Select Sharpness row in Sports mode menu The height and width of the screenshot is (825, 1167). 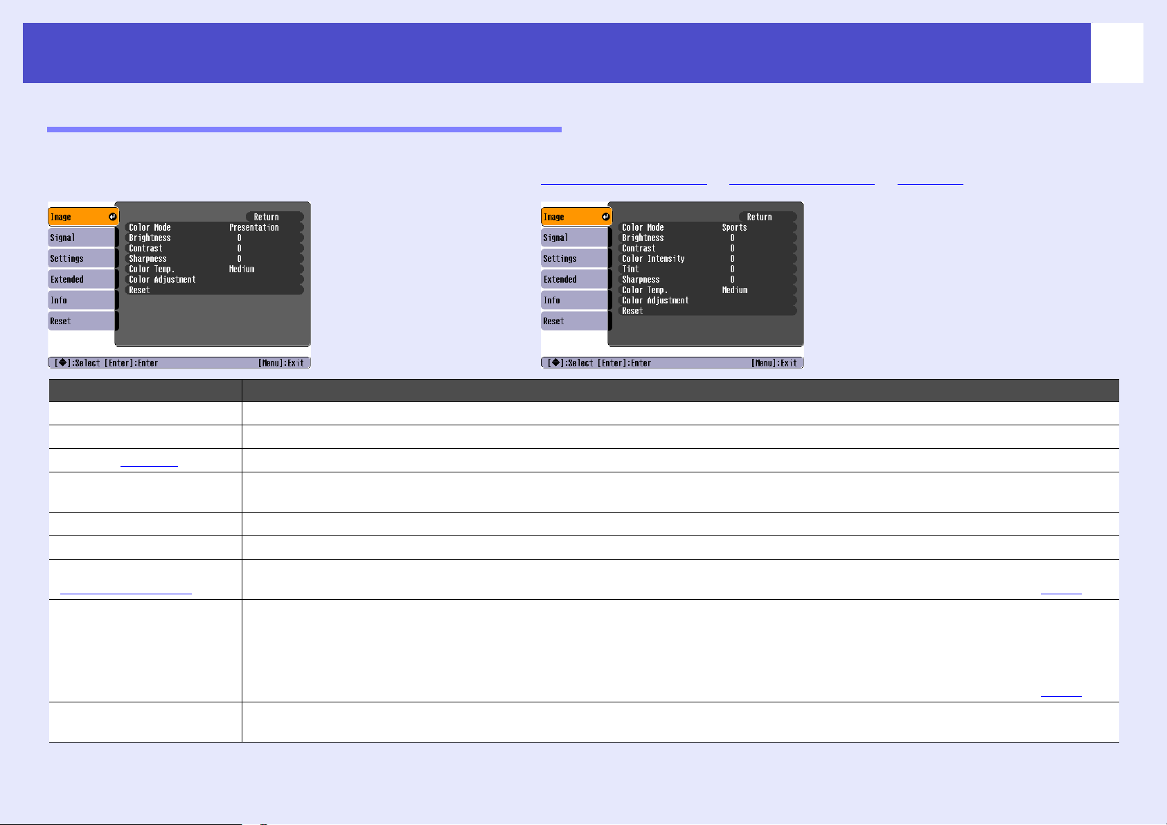click(x=708, y=279)
